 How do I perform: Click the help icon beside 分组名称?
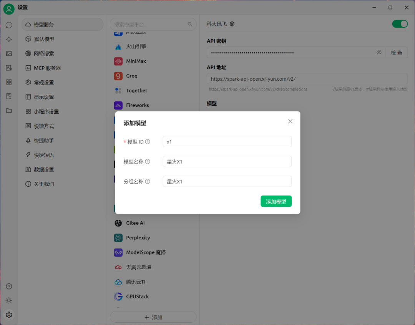pos(148,181)
